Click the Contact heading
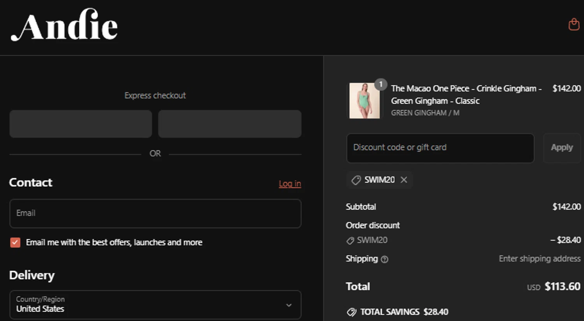Screen dimensions: 584x321 [x=31, y=183]
